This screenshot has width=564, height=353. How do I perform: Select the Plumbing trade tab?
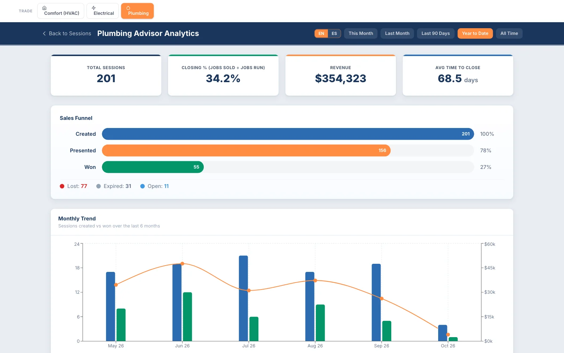(137, 11)
